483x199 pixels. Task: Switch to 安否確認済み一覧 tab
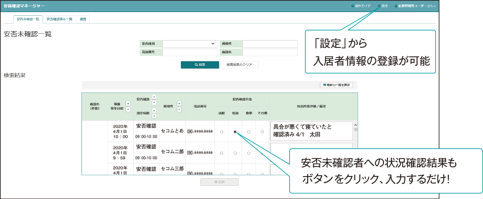click(x=59, y=19)
